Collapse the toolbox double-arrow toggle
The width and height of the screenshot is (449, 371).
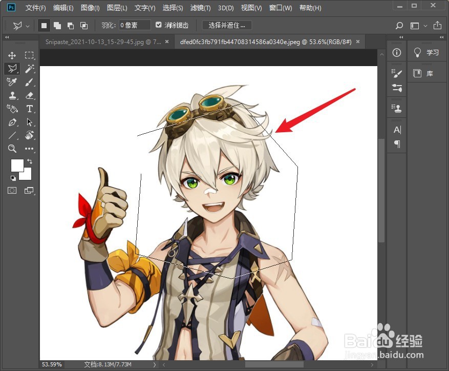[7, 37]
